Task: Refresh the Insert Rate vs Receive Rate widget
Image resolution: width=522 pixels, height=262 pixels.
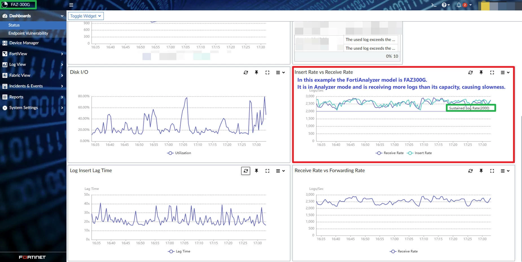Action: pos(470,72)
